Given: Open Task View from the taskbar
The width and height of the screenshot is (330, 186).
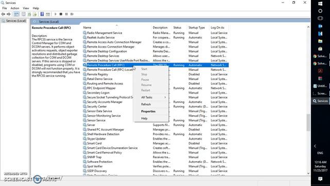Looking at the screenshot, I should (x=320, y=19).
